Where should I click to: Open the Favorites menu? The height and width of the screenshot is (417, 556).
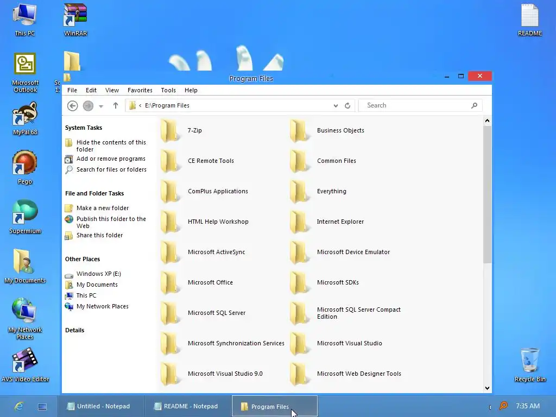point(140,90)
